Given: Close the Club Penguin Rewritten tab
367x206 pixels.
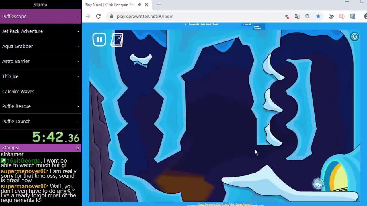Looking at the screenshot, I should pyautogui.click(x=146, y=5).
